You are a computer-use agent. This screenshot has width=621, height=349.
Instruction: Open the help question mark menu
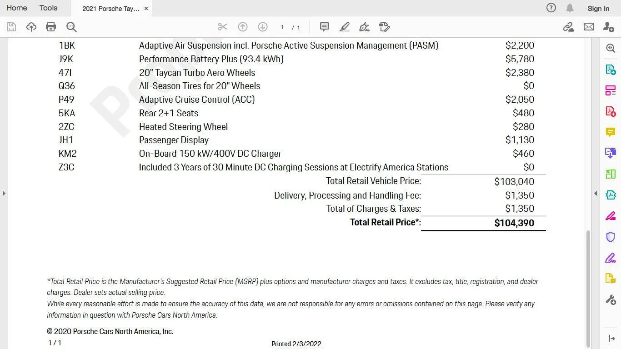[x=551, y=8]
